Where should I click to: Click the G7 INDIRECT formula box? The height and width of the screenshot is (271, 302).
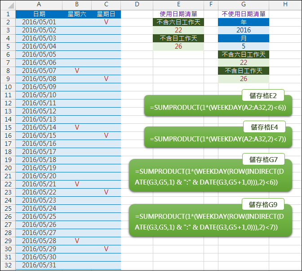(210, 176)
